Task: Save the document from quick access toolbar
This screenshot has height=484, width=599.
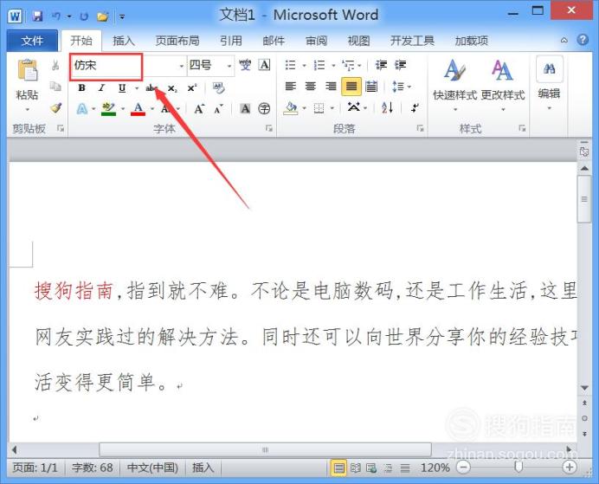Action: [x=37, y=16]
